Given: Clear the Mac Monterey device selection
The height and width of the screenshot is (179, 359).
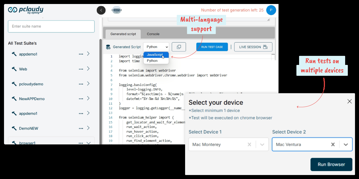Looking at the screenshot, I should click(249, 144).
